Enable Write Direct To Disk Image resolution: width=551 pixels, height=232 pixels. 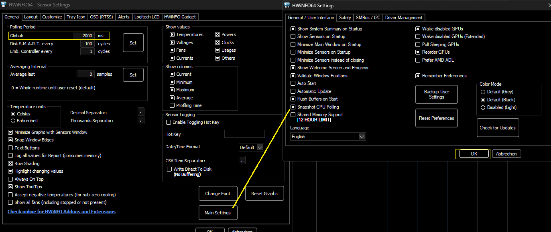pyautogui.click(x=169, y=169)
